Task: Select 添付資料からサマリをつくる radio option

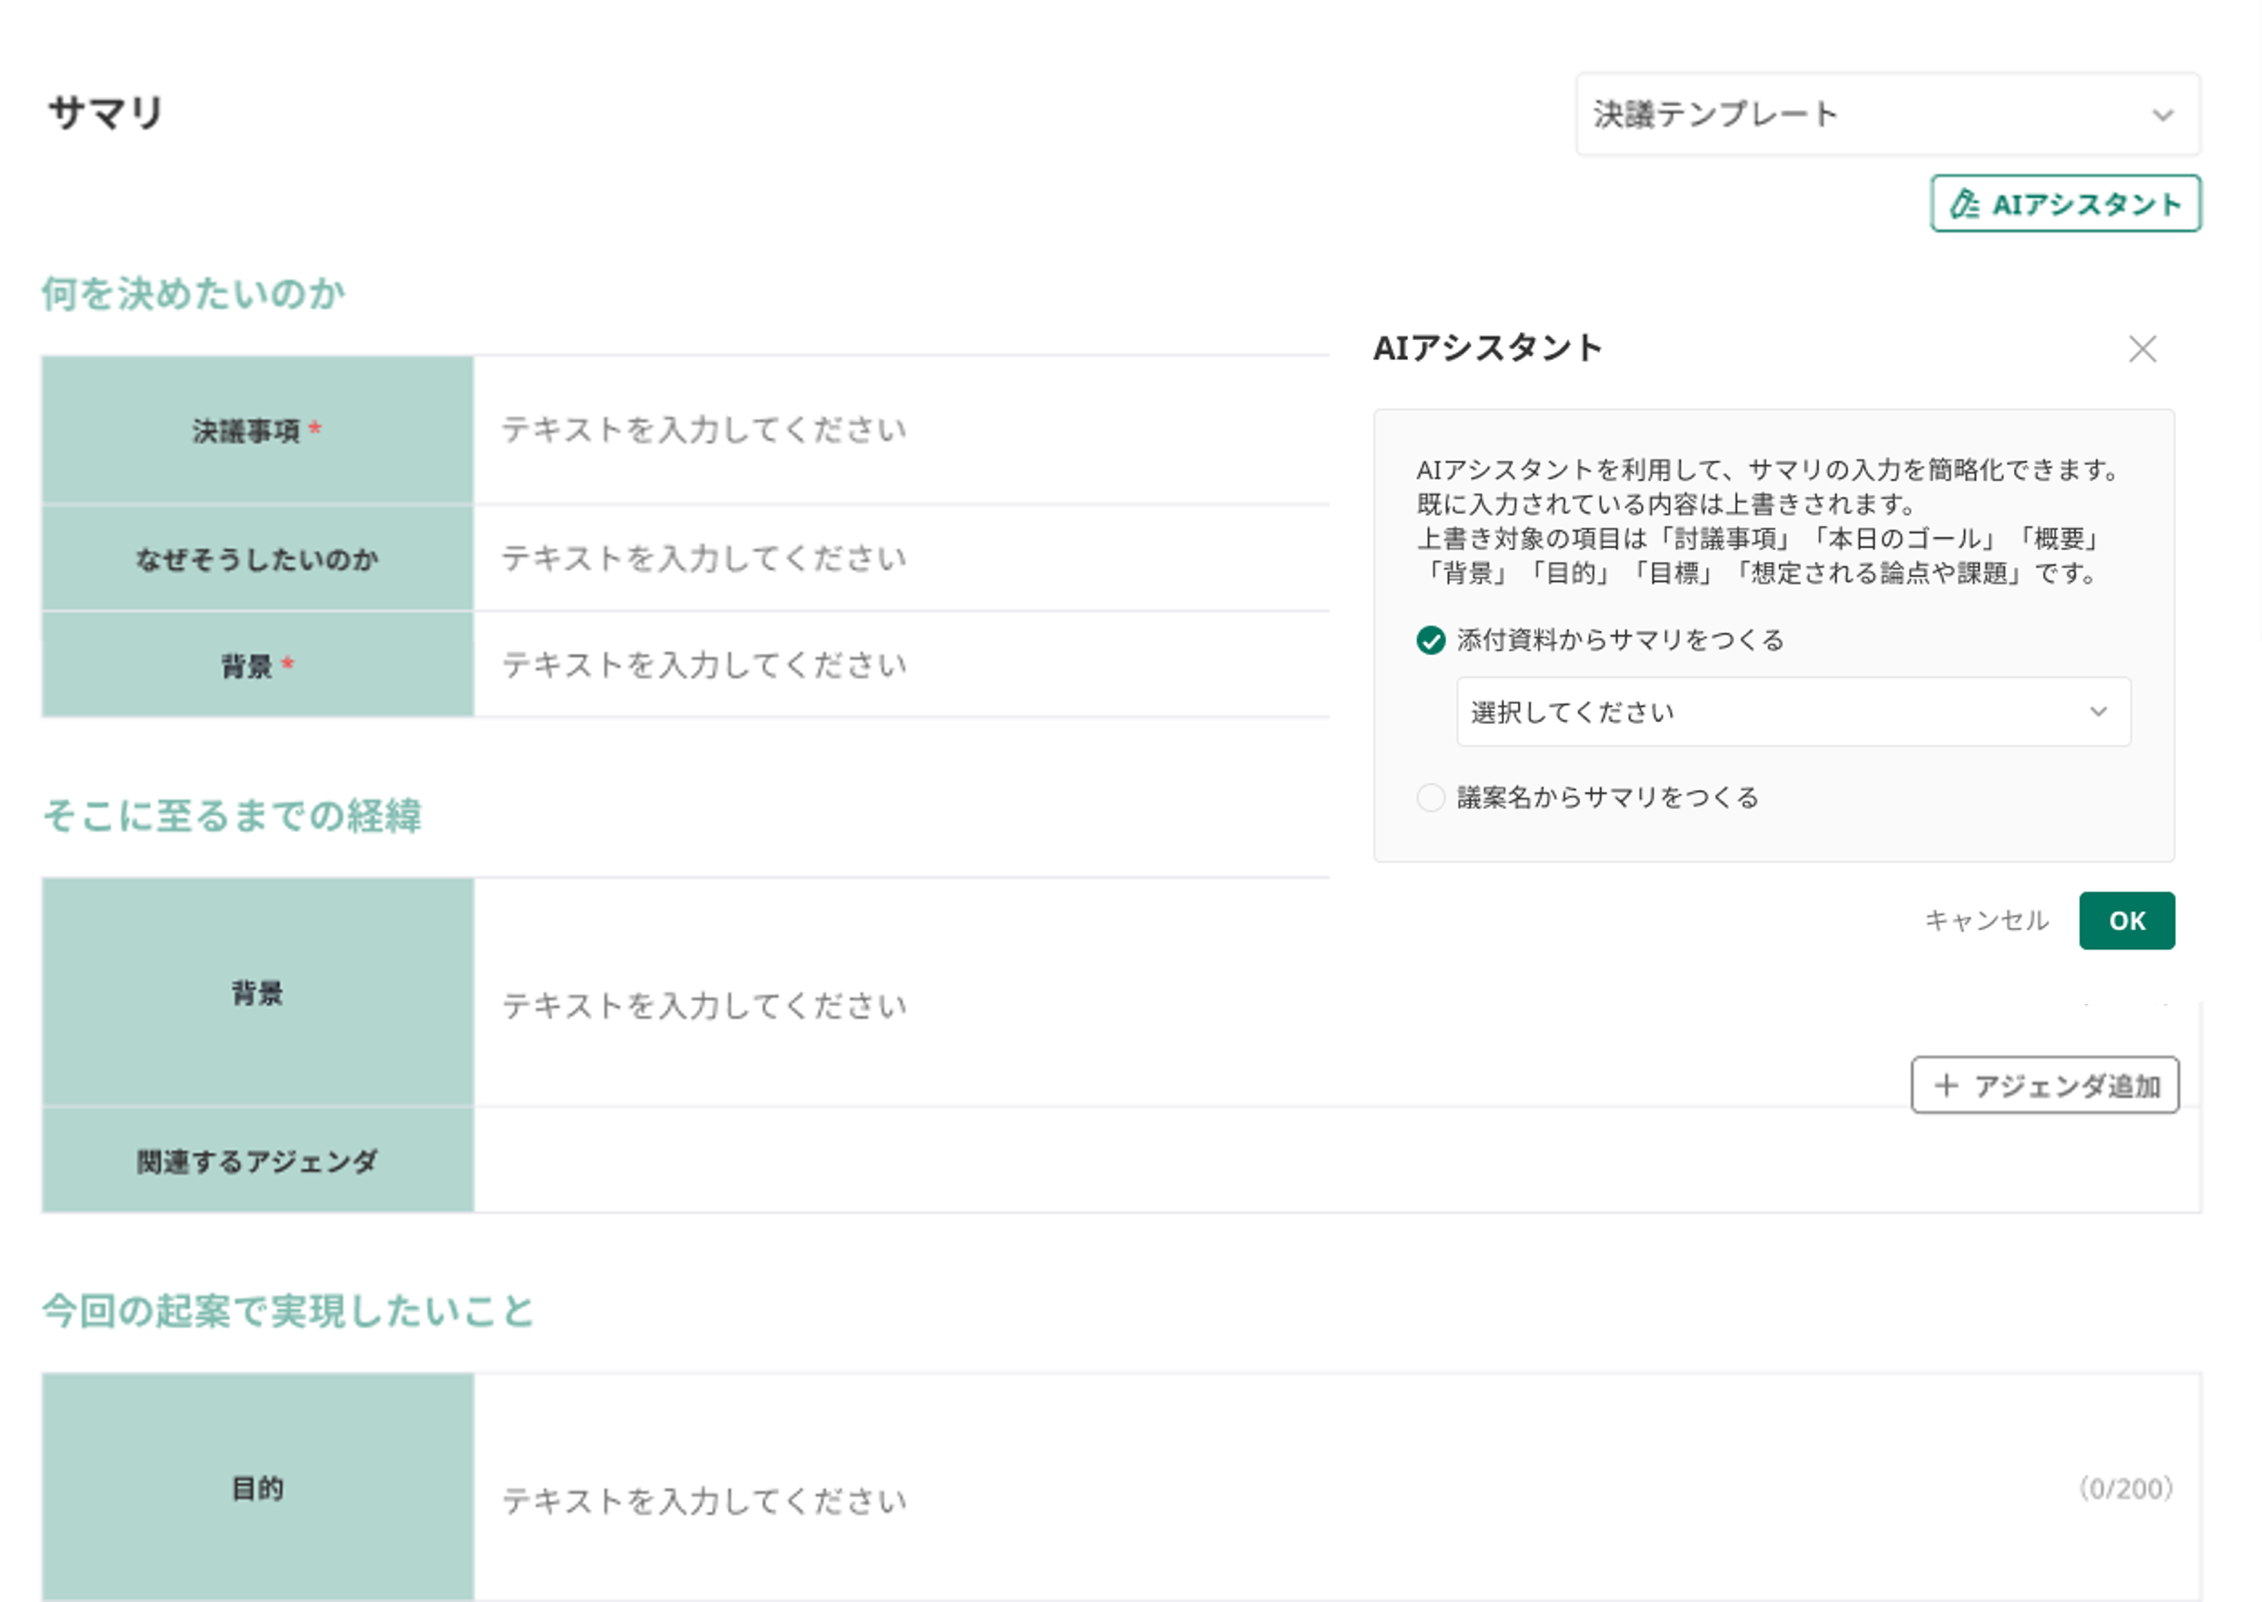Action: click(x=1430, y=640)
